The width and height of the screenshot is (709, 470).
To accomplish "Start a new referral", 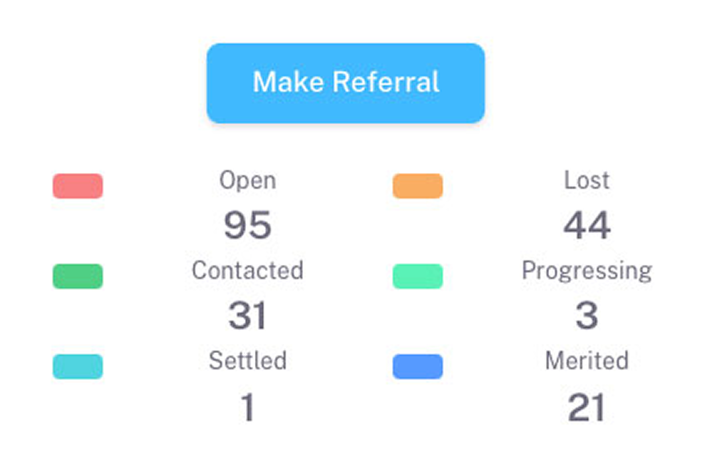I will (345, 83).
